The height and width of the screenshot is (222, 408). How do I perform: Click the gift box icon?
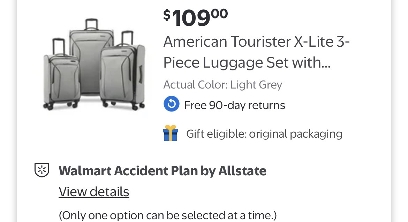[171, 133]
